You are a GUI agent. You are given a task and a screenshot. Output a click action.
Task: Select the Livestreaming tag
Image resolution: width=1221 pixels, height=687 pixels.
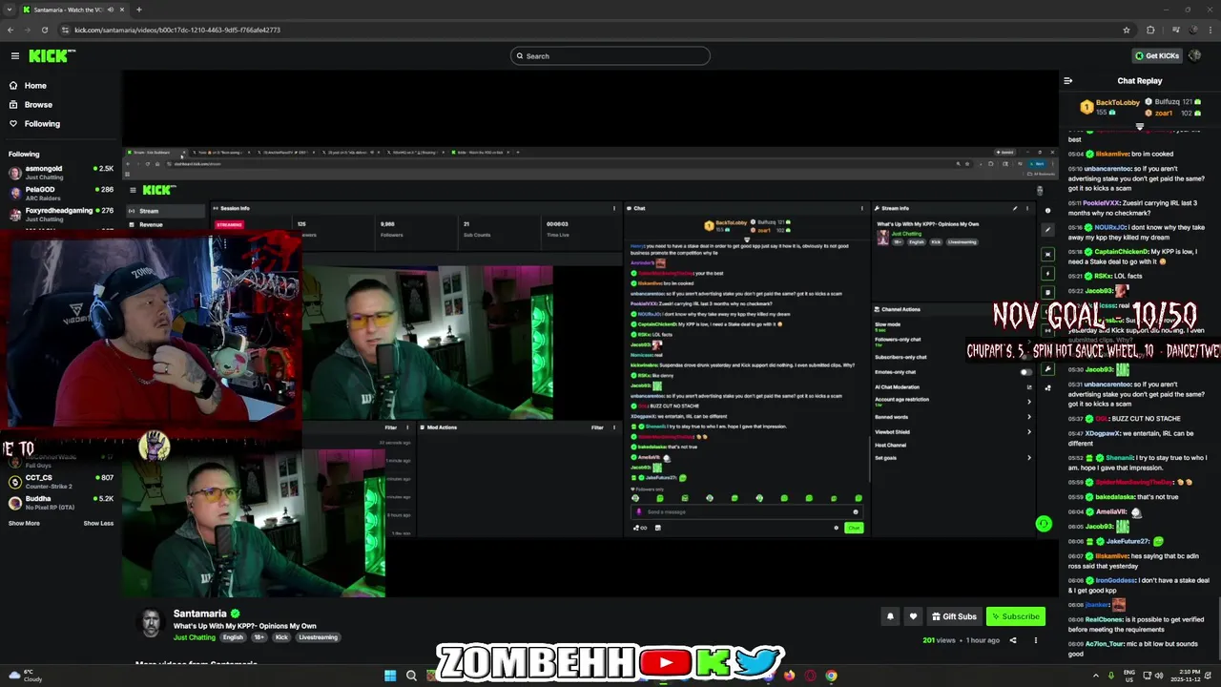coord(318,637)
